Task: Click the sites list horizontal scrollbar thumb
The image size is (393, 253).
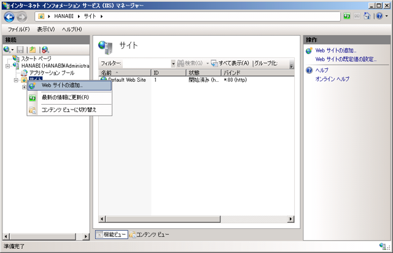Action: click(x=163, y=219)
